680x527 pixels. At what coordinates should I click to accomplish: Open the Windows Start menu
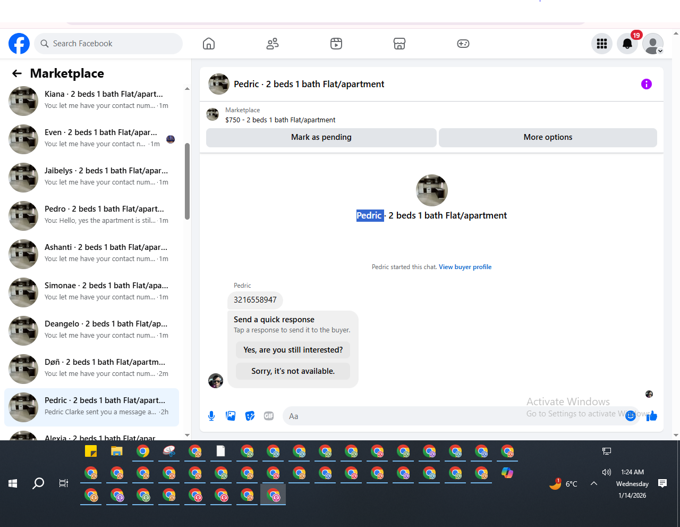[13, 483]
